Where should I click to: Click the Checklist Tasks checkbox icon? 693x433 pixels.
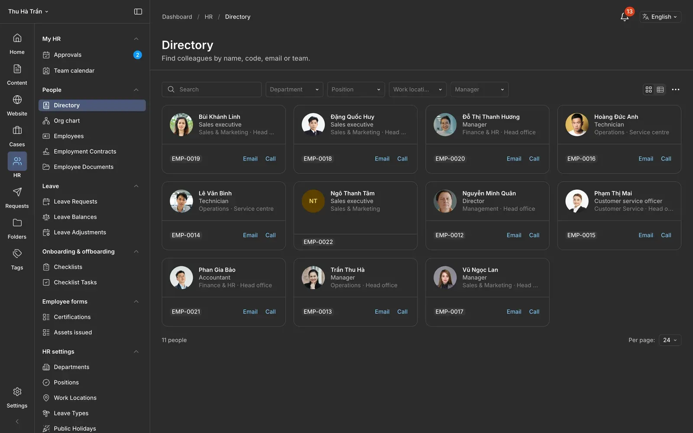pos(46,282)
